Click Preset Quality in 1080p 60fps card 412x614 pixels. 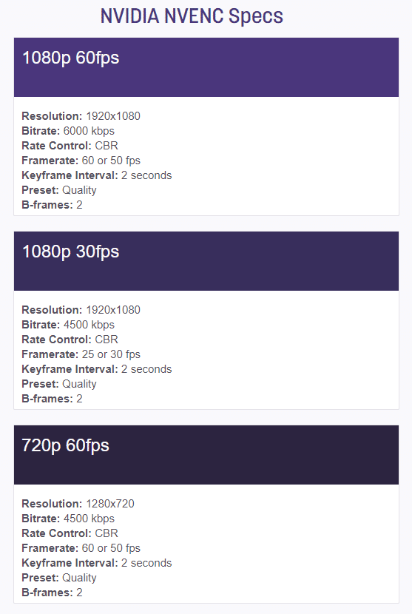[59, 190]
